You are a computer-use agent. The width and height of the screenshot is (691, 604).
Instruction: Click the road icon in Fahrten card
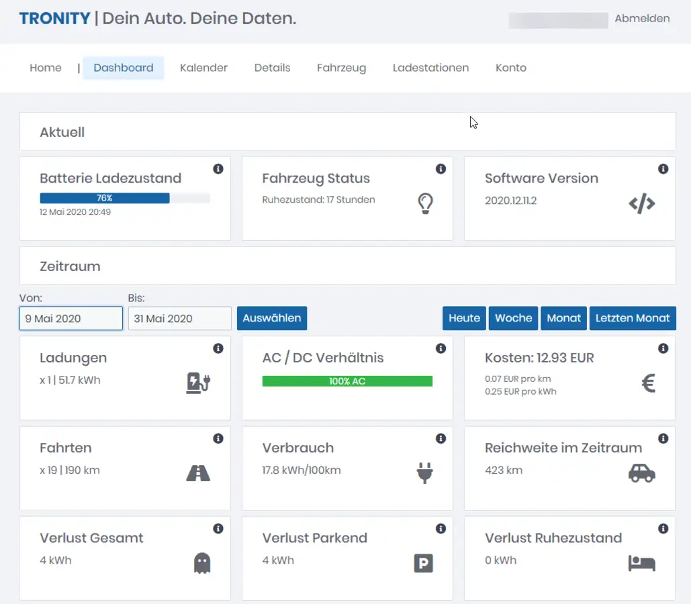(x=198, y=473)
